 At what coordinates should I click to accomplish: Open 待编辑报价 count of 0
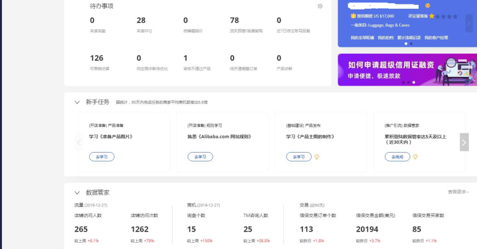pos(186,20)
